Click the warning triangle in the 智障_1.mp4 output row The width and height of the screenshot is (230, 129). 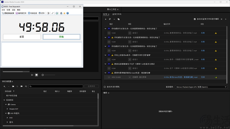click(216, 59)
